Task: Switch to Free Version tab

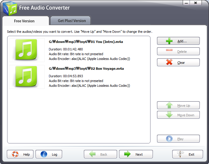Action: tap(26, 21)
